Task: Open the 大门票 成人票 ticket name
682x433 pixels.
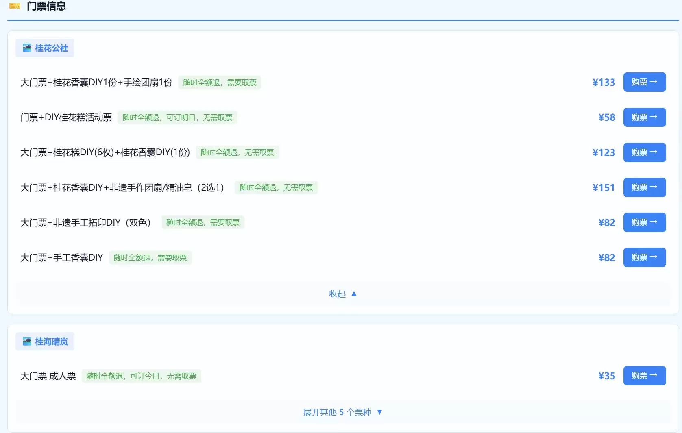Action: [x=48, y=376]
